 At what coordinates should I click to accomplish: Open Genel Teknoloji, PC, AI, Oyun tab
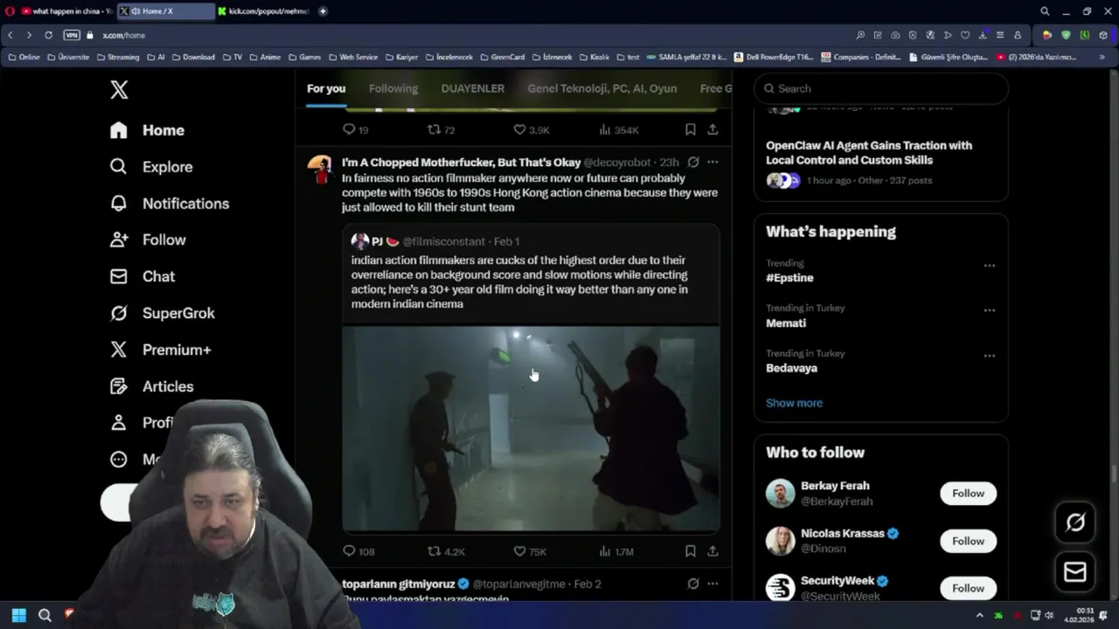click(x=602, y=88)
